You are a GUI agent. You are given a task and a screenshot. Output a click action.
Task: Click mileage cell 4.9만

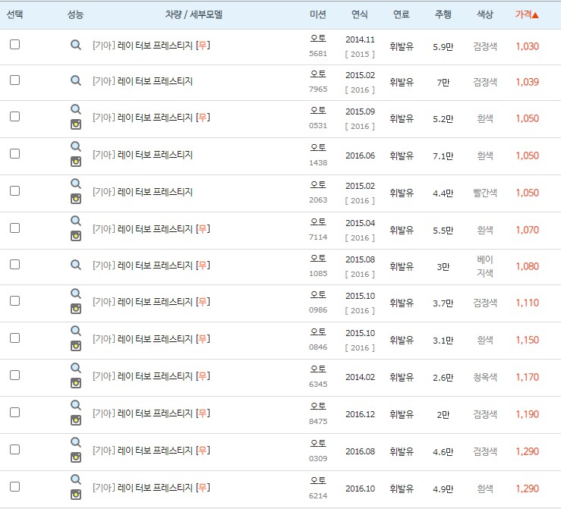pos(443,489)
